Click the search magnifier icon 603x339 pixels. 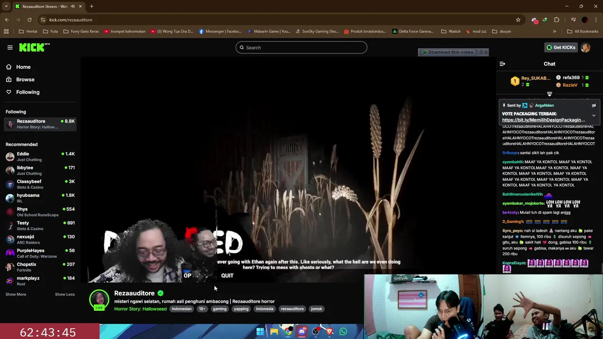point(242,48)
